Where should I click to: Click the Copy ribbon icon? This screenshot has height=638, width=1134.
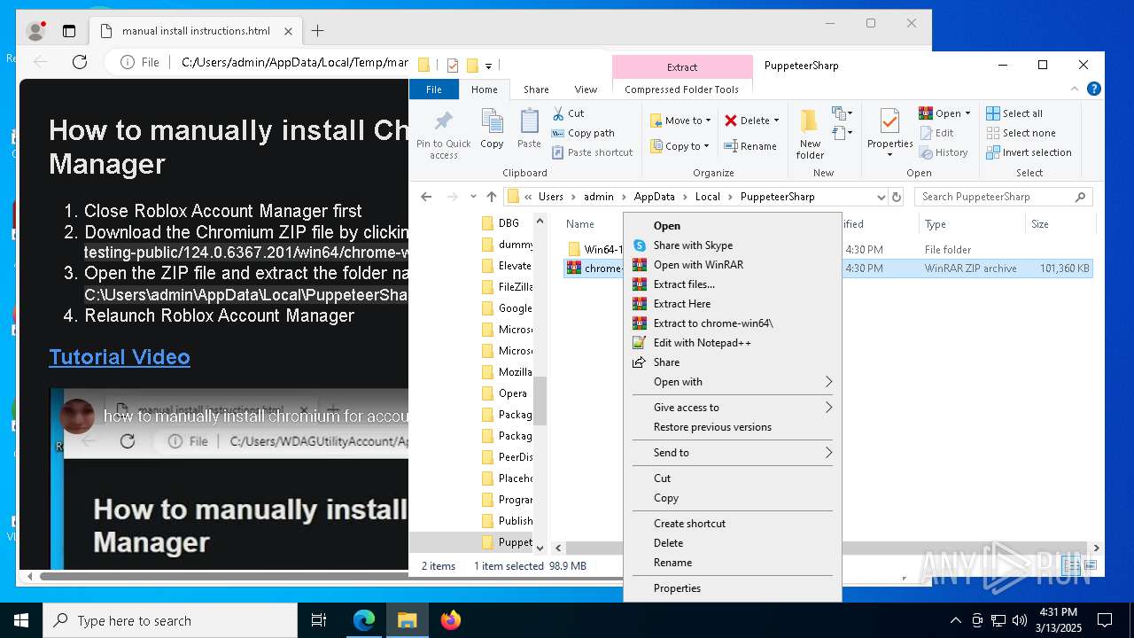[492, 121]
